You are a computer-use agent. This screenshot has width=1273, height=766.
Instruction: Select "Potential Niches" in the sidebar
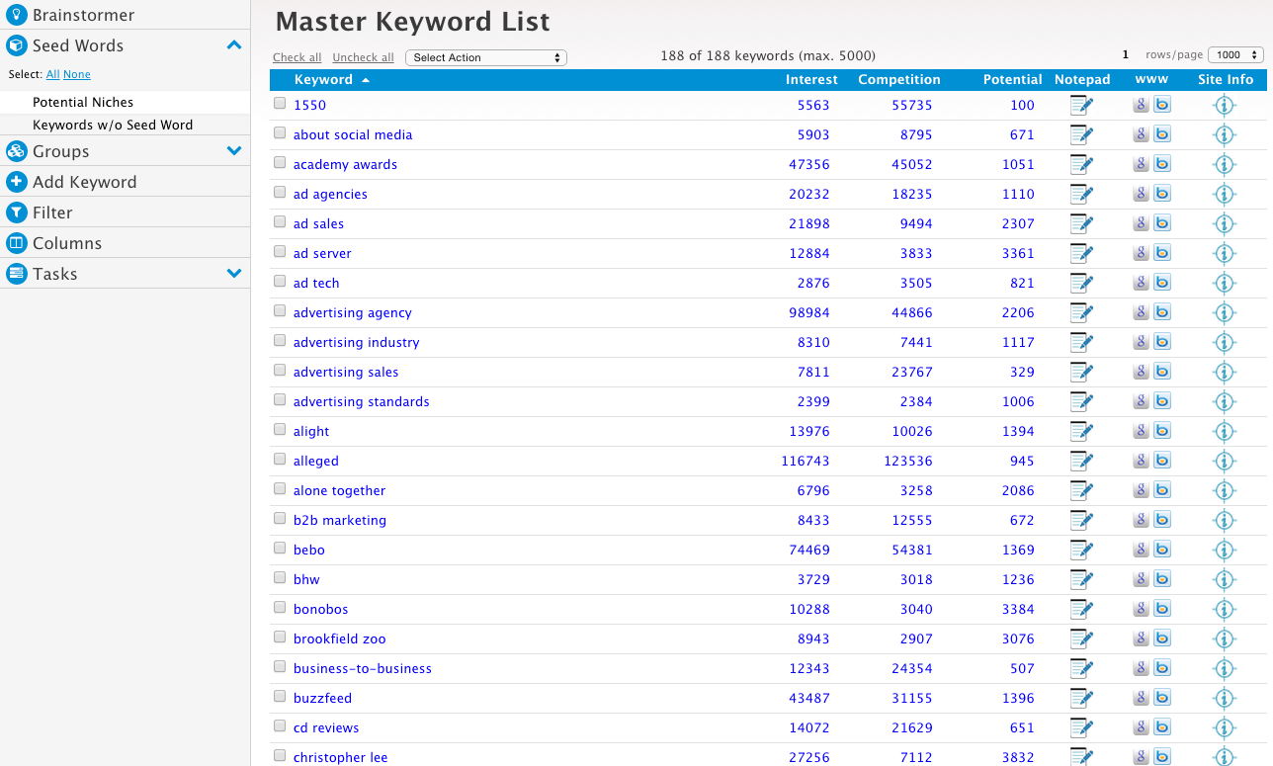coord(83,102)
